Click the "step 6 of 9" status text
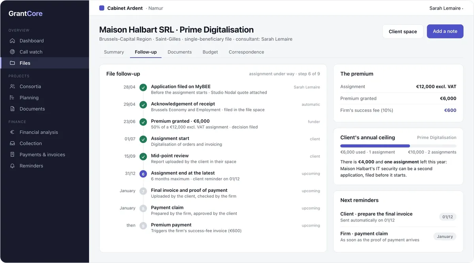474x263 pixels. (309, 74)
